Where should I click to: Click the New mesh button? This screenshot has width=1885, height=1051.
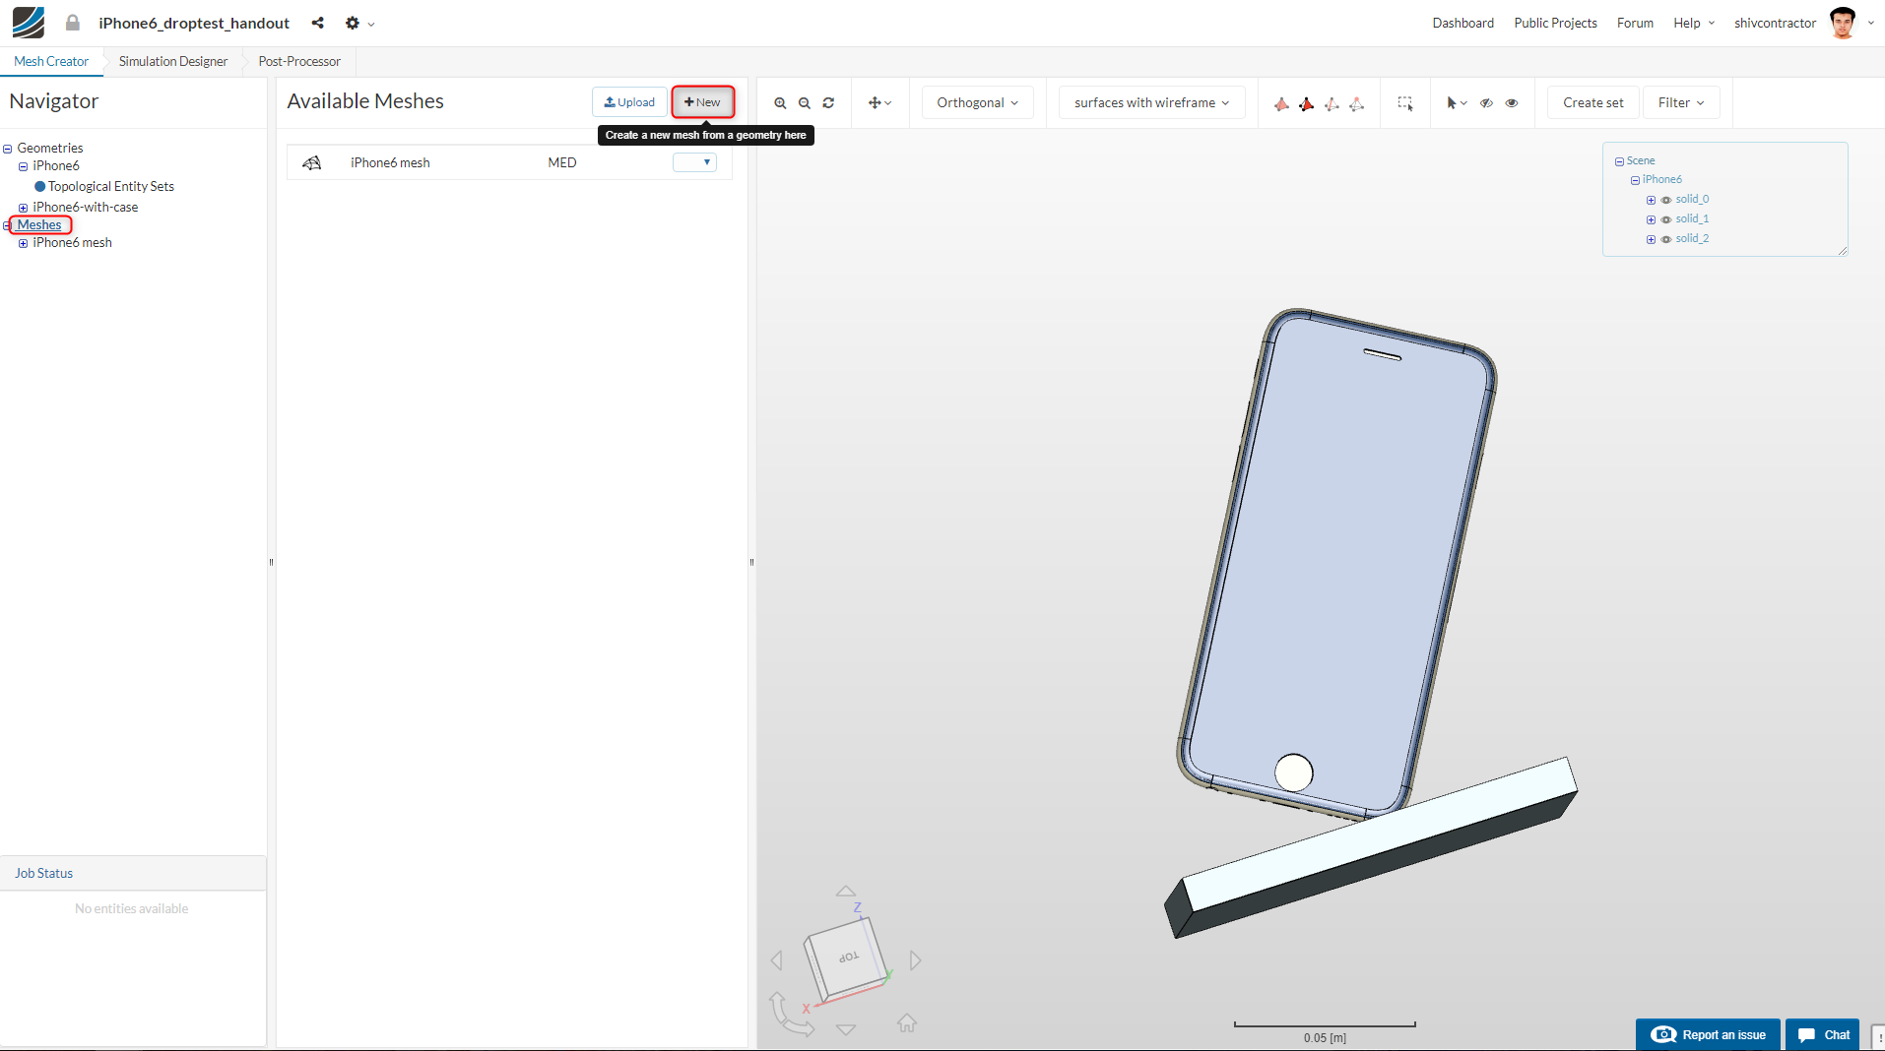702,102
